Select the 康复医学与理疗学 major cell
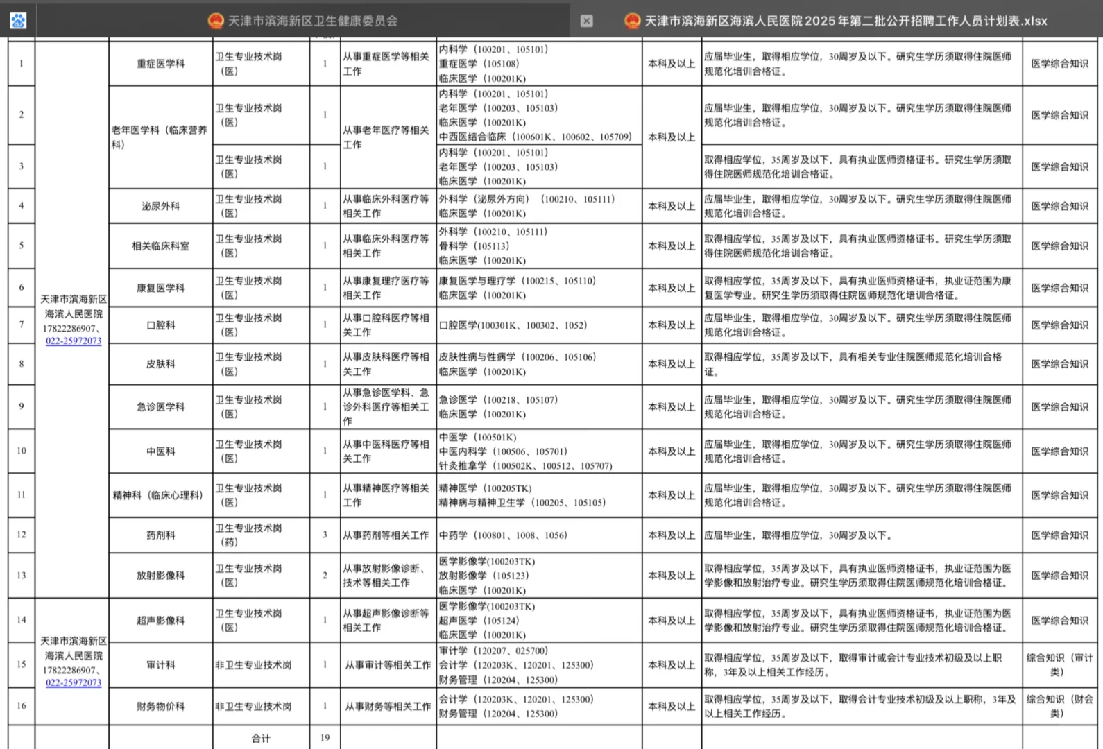Screen dimensions: 1103x749 (539, 288)
